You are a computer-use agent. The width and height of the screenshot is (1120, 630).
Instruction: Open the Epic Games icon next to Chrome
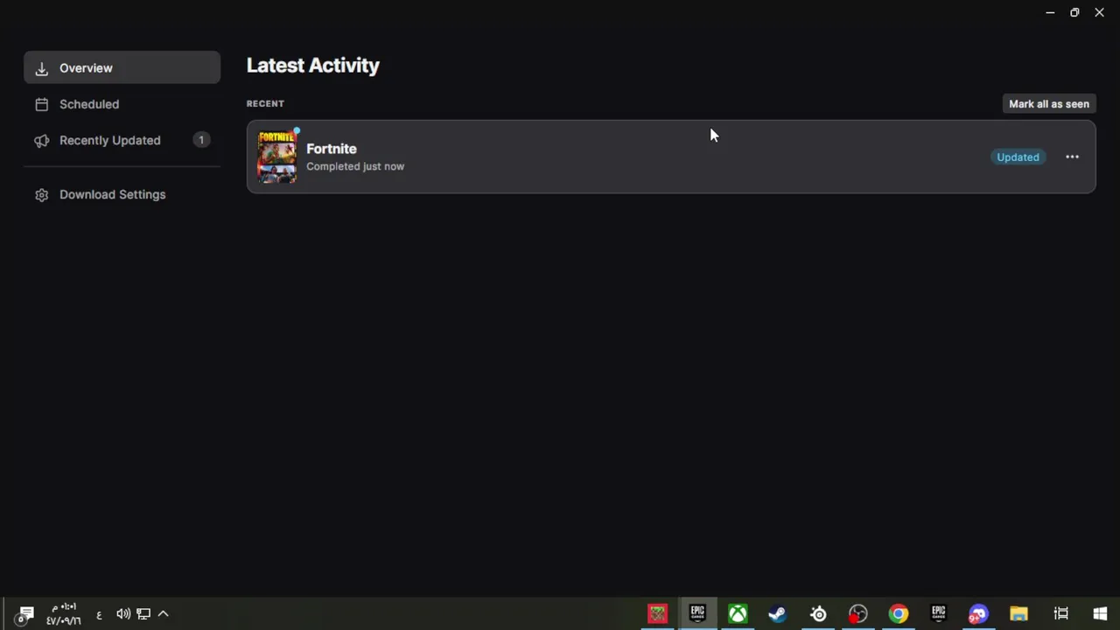(939, 613)
